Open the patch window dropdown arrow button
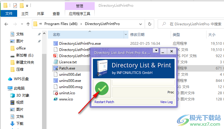224x129 pixels. coord(156,50)
